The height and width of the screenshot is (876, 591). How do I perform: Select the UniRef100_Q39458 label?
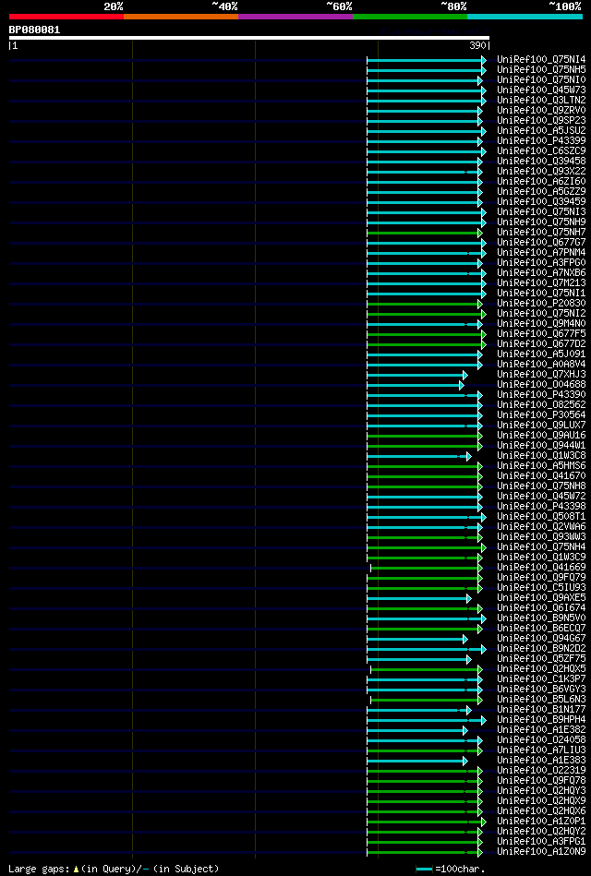click(541, 162)
